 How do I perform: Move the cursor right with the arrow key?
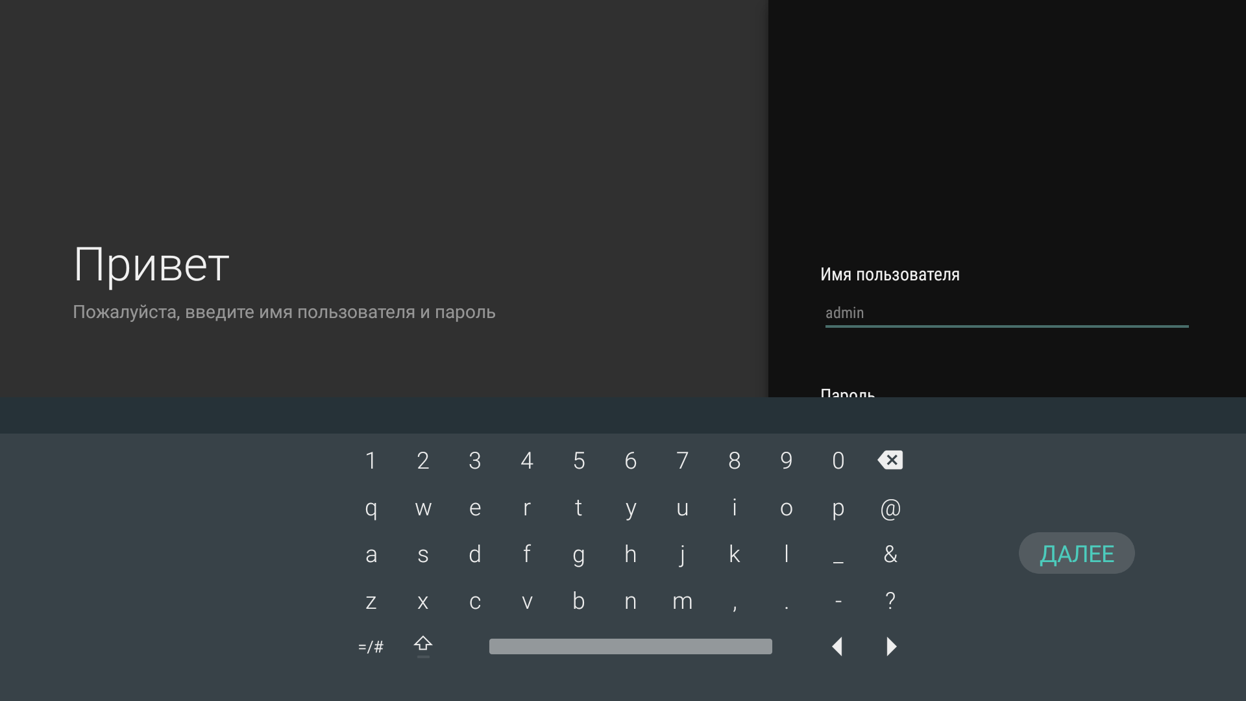(891, 646)
